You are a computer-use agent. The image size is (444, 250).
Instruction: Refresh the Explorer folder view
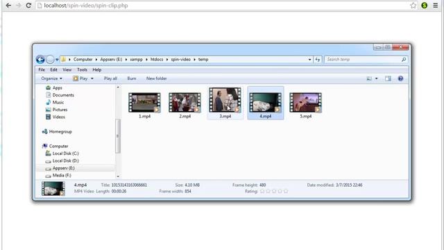click(318, 60)
